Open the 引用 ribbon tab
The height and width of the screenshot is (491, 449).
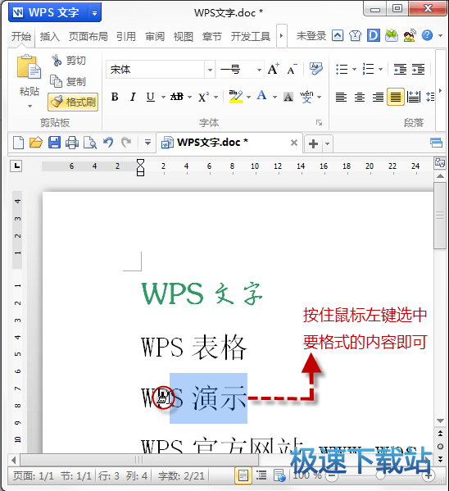click(126, 37)
